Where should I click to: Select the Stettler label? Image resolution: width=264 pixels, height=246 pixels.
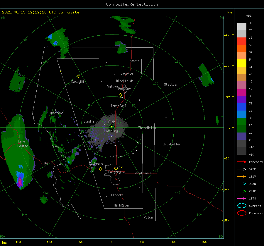171,85
